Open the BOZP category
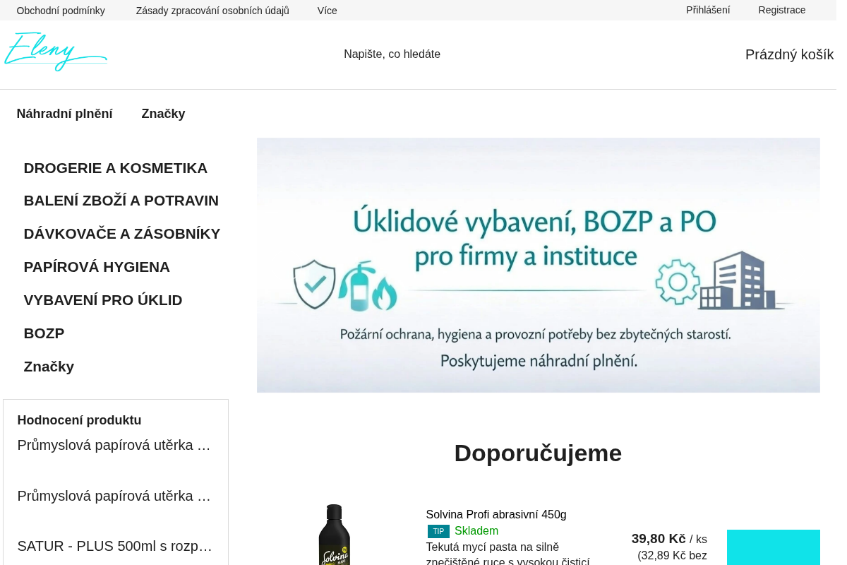 (x=44, y=333)
